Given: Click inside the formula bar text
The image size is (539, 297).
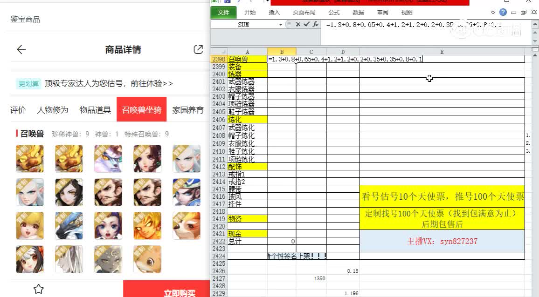Looking at the screenshot, I should 414,25.
